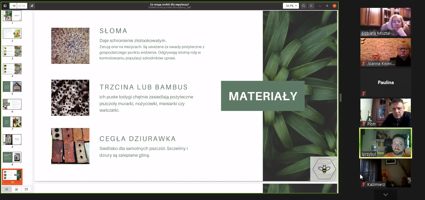
Task: Click Piotr's muted microphone icon
Action: [x=364, y=124]
